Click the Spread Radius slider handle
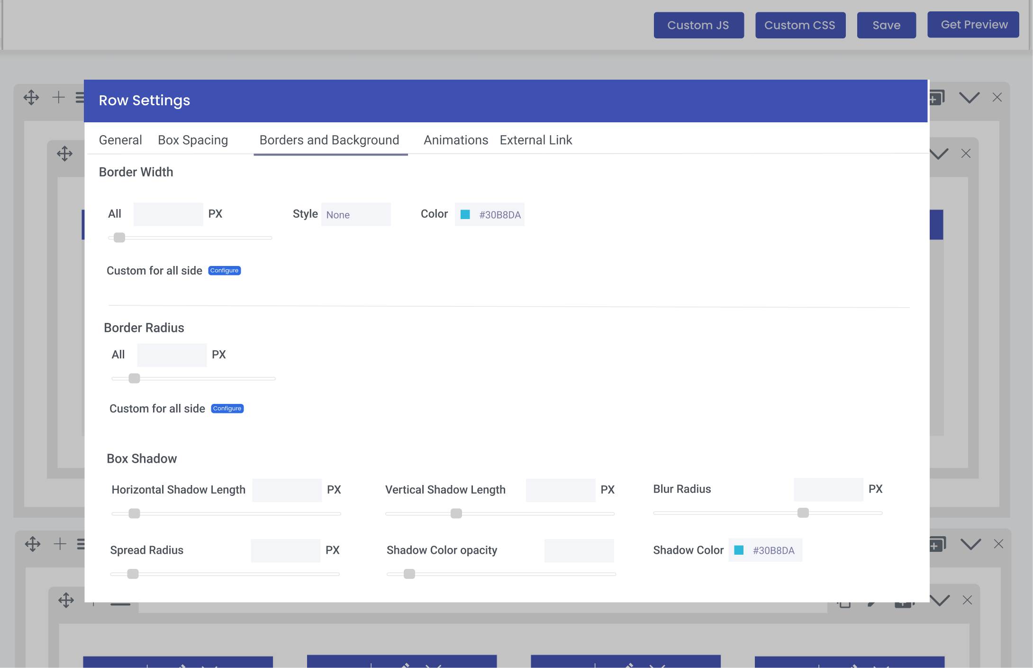 click(x=133, y=574)
